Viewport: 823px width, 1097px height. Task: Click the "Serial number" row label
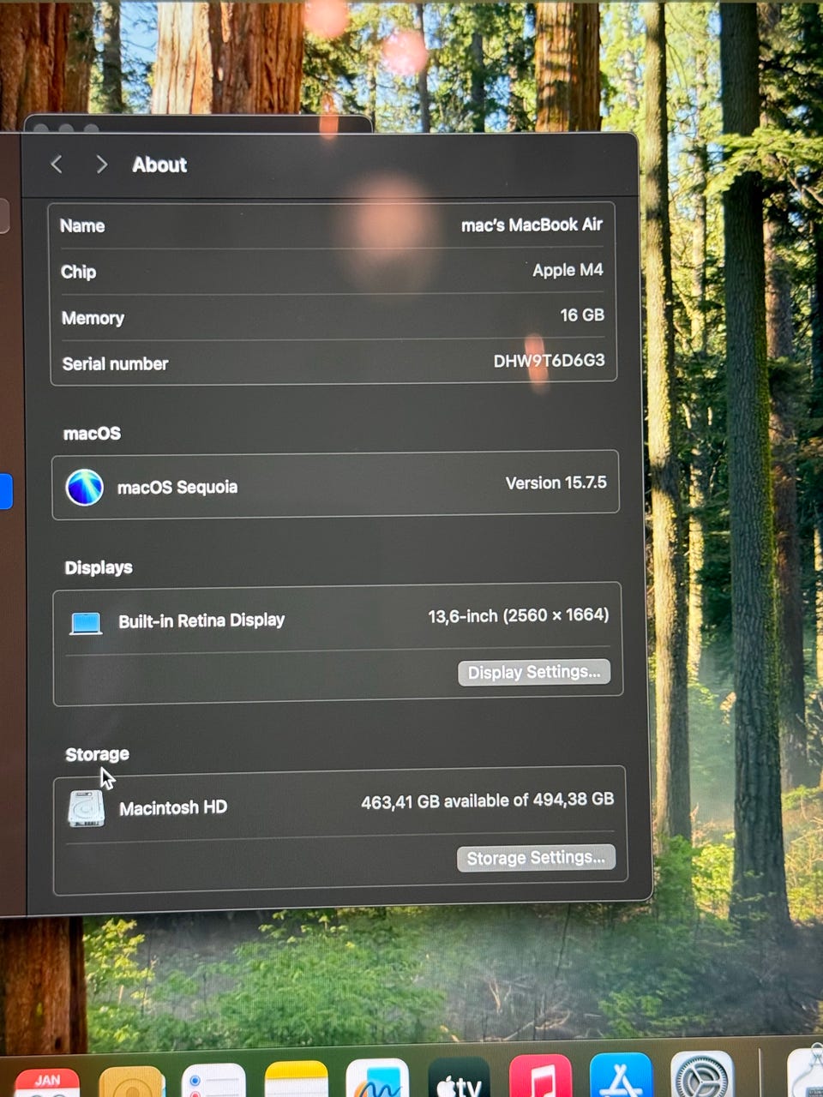115,363
